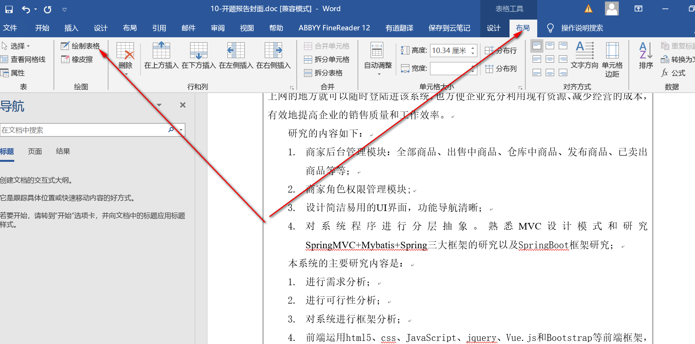Click the 高度 value field
Image resolution: width=695 pixels, height=344 pixels.
tap(449, 50)
